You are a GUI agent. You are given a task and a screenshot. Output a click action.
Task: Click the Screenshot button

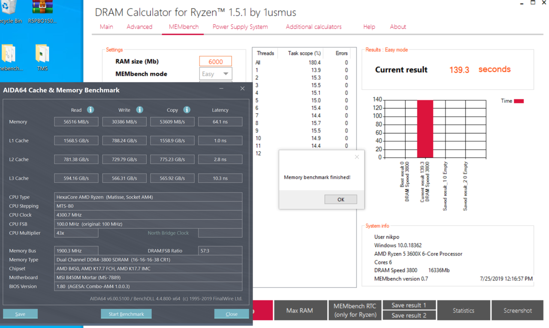[518, 310]
